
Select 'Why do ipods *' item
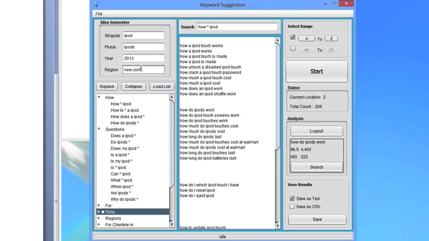coord(124,199)
